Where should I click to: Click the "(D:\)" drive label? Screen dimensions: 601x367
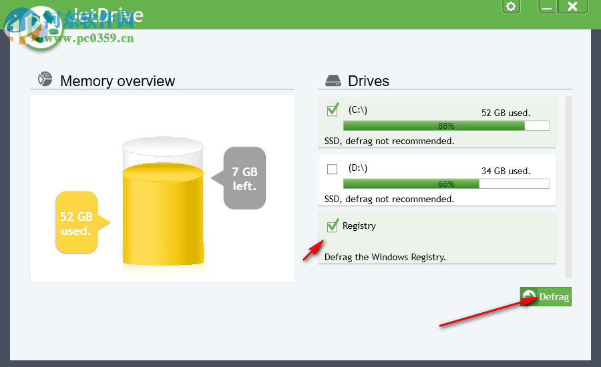pyautogui.click(x=358, y=167)
